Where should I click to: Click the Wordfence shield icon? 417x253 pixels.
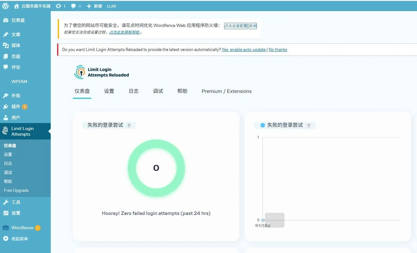tap(5, 228)
